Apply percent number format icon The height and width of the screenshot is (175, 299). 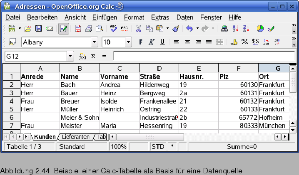point(244,42)
